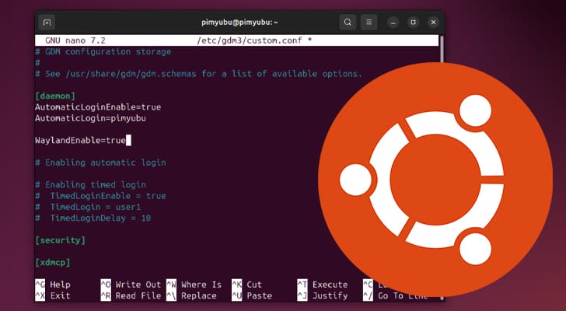The height and width of the screenshot is (311, 566).
Task: Click the ^R Read File shortcut
Action: pos(131,296)
